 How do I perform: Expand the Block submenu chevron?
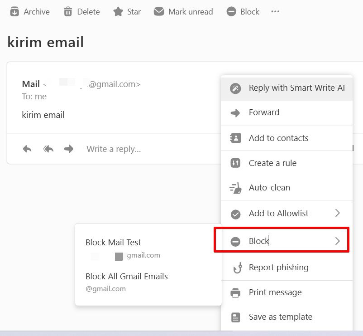click(x=337, y=241)
